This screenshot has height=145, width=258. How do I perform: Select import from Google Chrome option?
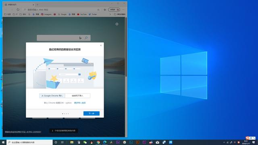point(52,96)
